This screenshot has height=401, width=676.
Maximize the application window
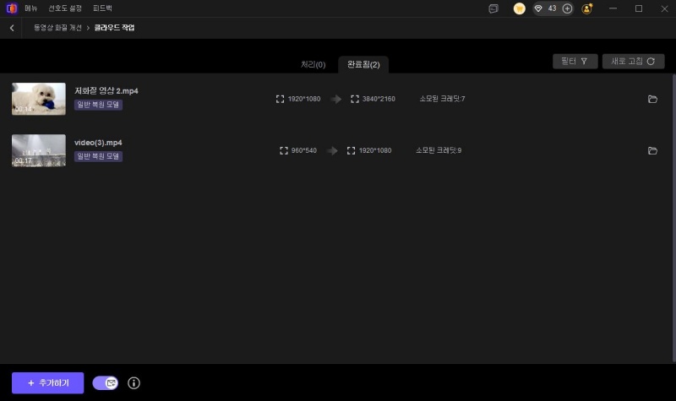pyautogui.click(x=639, y=8)
